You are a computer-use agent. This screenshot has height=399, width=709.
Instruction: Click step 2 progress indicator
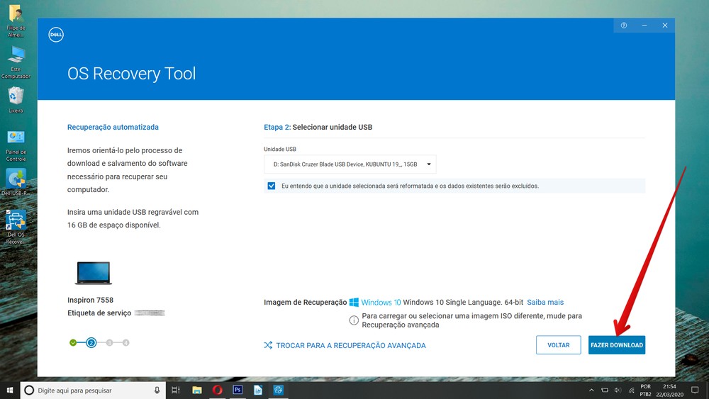91,342
